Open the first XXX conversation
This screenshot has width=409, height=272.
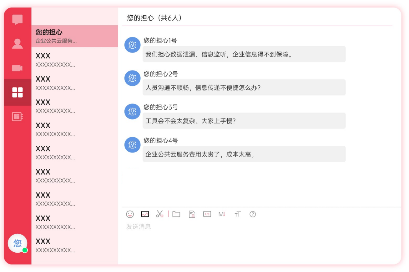(x=74, y=60)
